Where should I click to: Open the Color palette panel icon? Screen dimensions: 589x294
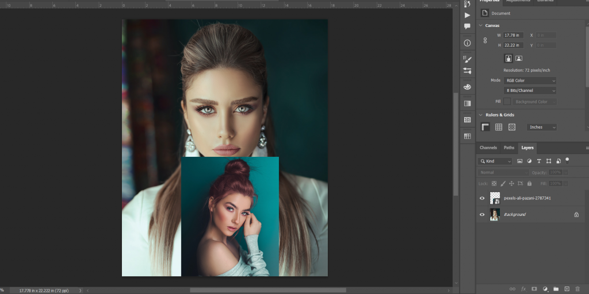point(467,87)
